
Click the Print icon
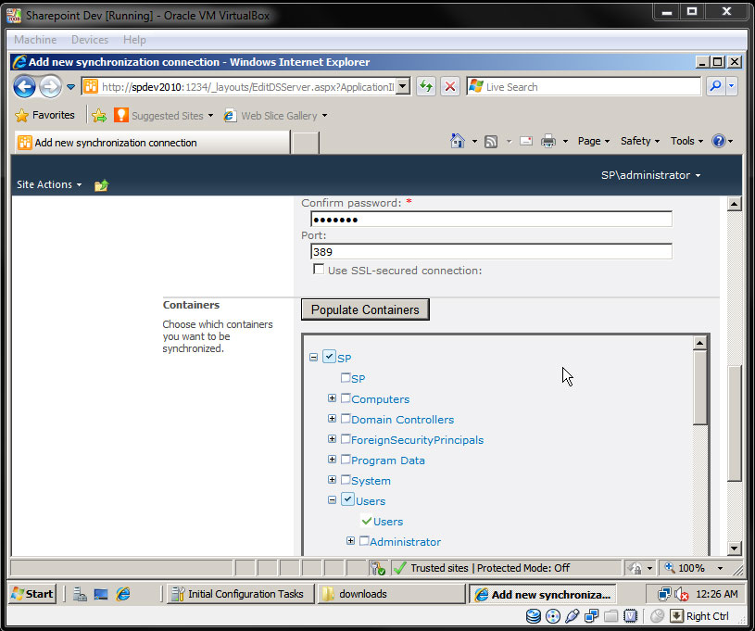click(547, 141)
